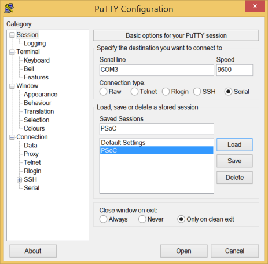Expand the SSH tree node
268x264 pixels.
tap(19, 180)
